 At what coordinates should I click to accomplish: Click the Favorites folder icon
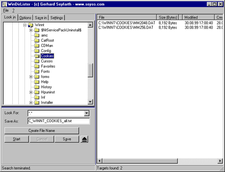[x=37, y=66]
